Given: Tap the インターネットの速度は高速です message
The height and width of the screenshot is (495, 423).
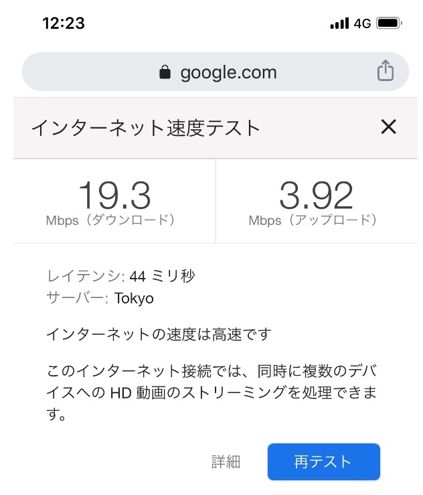Looking at the screenshot, I should click(159, 334).
